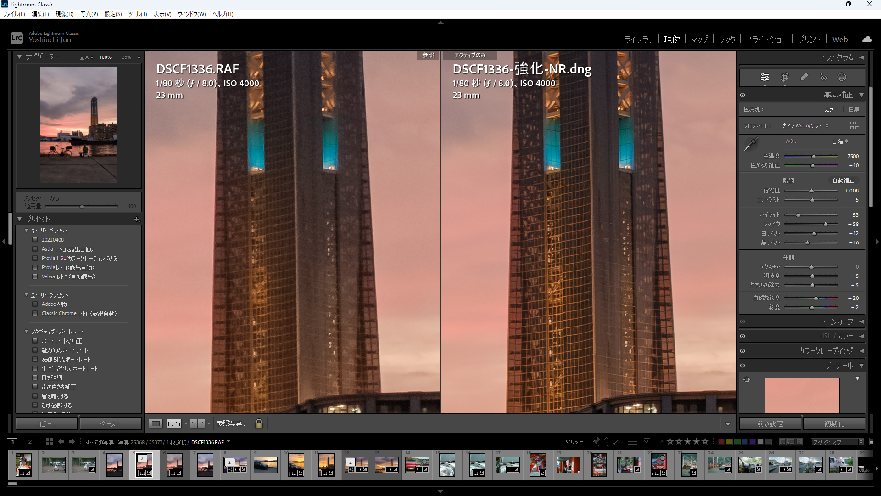881x496 pixels.
Task: Select the DSCF1336 thumbnail in the filmstrip
Action: pyautogui.click(x=144, y=465)
